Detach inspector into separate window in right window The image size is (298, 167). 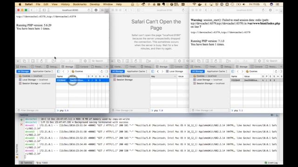[x=199, y=61]
